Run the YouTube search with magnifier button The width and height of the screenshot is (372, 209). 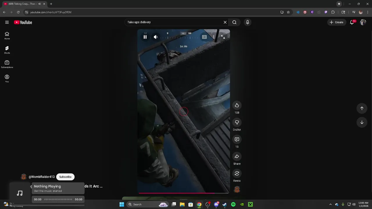point(235,22)
